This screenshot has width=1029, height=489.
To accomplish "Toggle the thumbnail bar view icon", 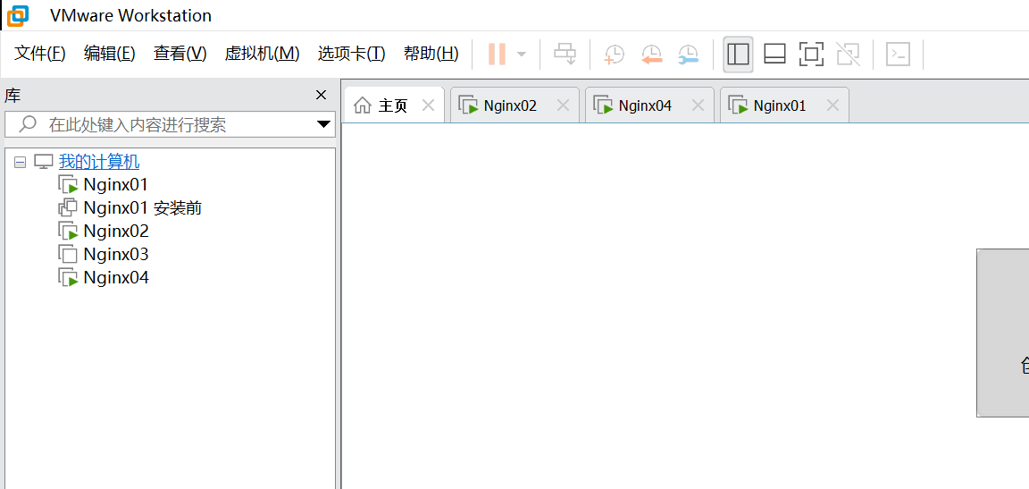I will coord(775,54).
